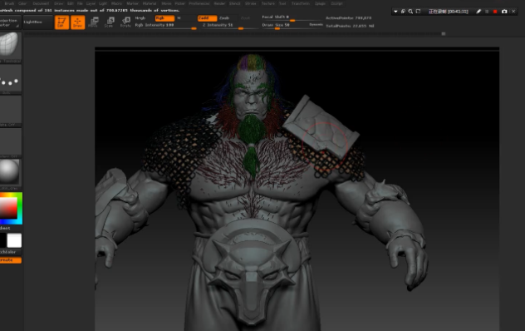Enable the Mrgb paint mode
Image resolution: width=525 pixels, height=331 pixels.
[x=140, y=18]
